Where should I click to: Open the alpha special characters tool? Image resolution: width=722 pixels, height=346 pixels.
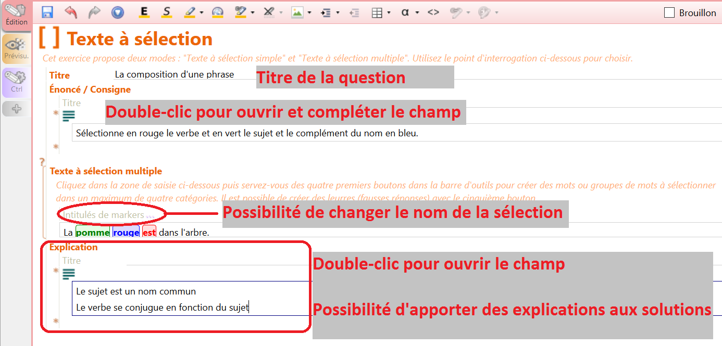[405, 12]
